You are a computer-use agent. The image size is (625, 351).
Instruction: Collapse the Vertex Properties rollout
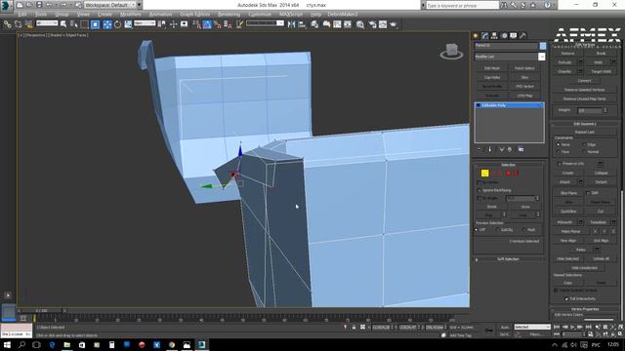click(x=585, y=309)
